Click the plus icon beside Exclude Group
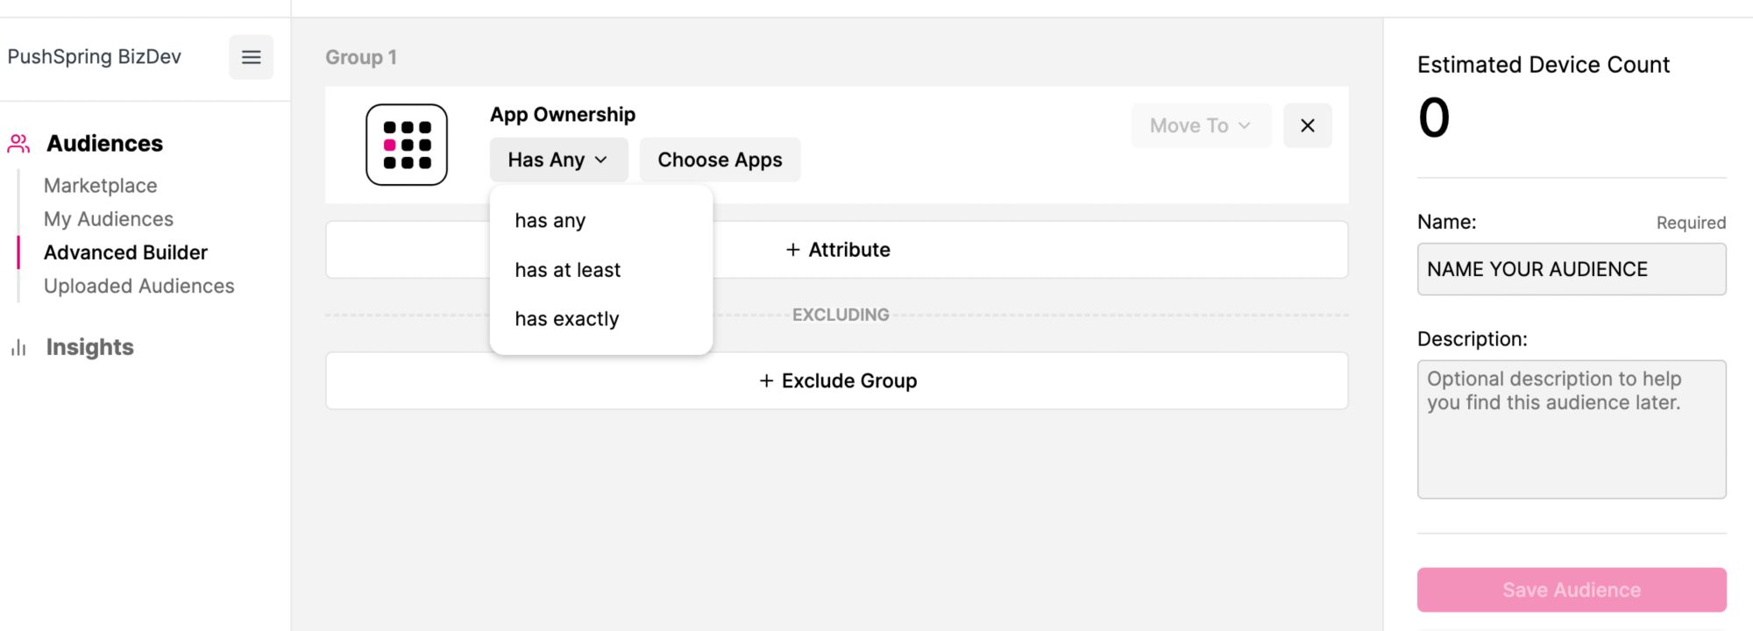 coord(766,380)
